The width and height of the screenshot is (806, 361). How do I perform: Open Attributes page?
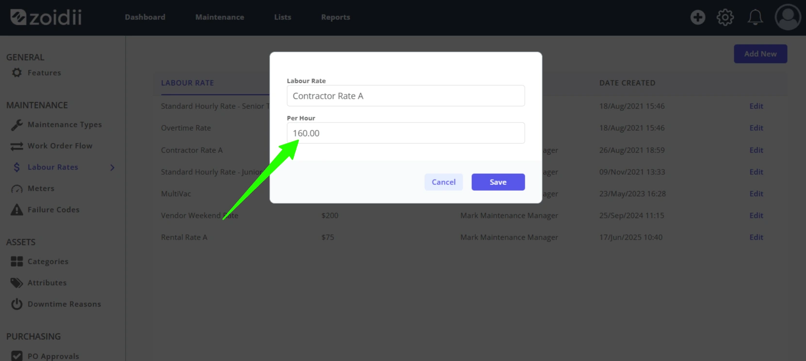click(x=47, y=283)
